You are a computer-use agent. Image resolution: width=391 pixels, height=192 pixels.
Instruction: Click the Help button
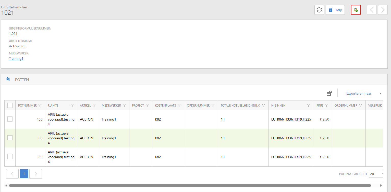pyautogui.click(x=335, y=10)
